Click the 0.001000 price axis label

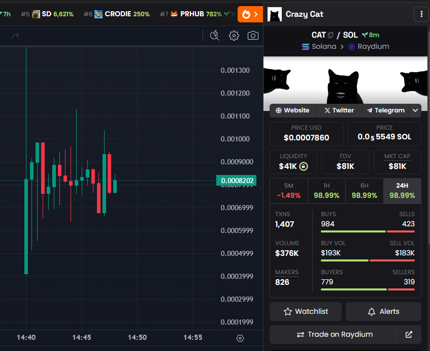(235, 139)
